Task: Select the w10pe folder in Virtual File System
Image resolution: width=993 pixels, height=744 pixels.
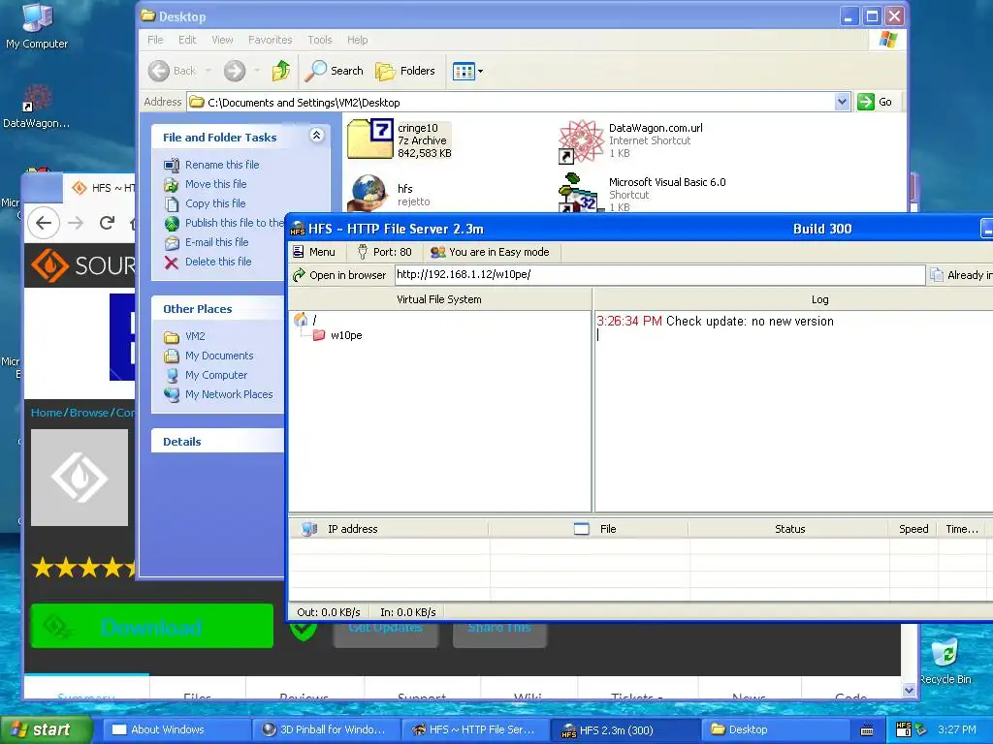Action: 337,335
